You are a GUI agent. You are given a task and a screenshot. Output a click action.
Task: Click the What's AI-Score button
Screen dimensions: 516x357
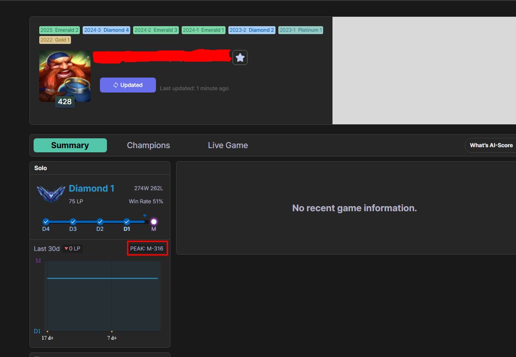(x=491, y=145)
